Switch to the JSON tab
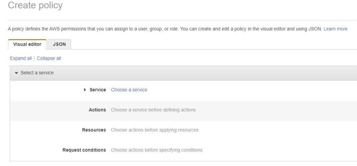This screenshot has width=357, height=166. [x=60, y=44]
